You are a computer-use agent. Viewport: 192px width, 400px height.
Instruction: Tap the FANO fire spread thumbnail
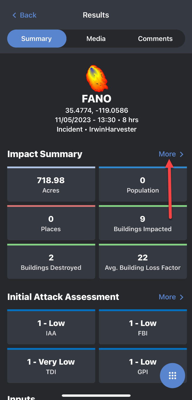pos(96,78)
